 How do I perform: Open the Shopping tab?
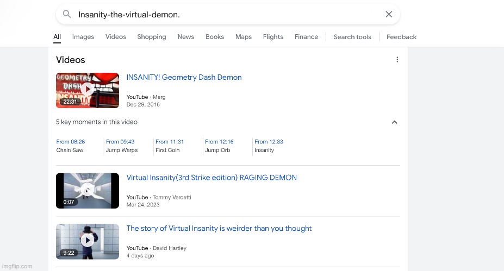[152, 37]
